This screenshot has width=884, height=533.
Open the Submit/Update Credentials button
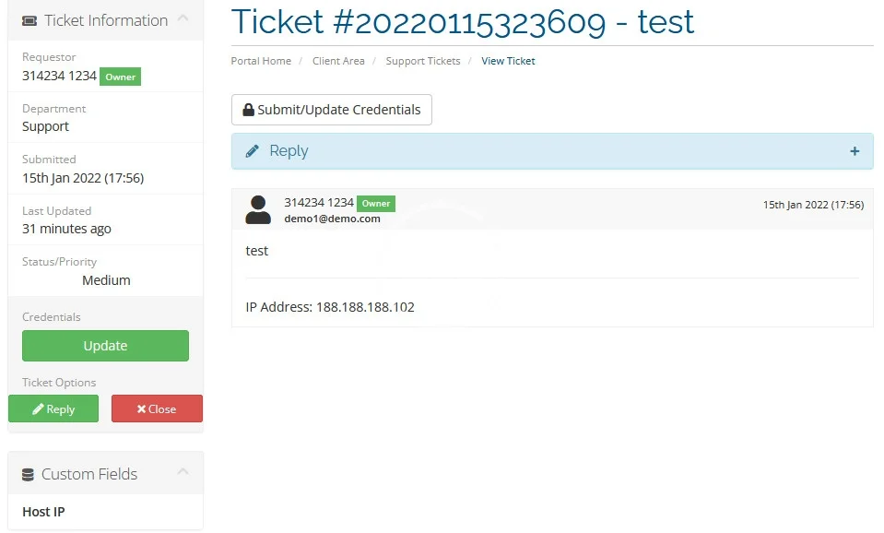click(332, 110)
